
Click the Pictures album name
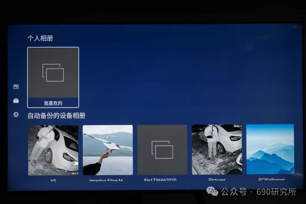tap(217, 180)
